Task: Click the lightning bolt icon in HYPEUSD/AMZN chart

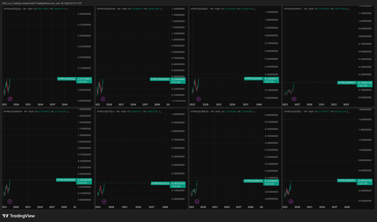Action: (x=10, y=201)
